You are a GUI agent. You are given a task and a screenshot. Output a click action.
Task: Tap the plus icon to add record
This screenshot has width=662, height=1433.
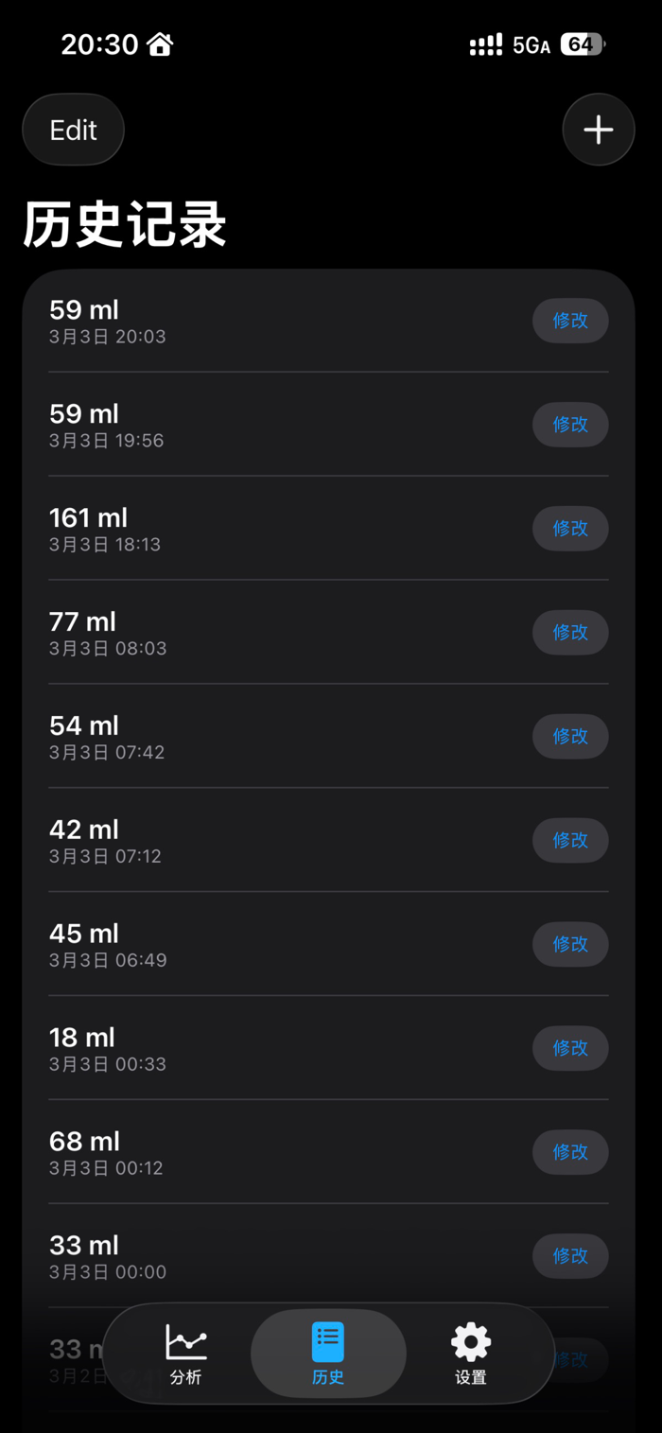coord(598,130)
